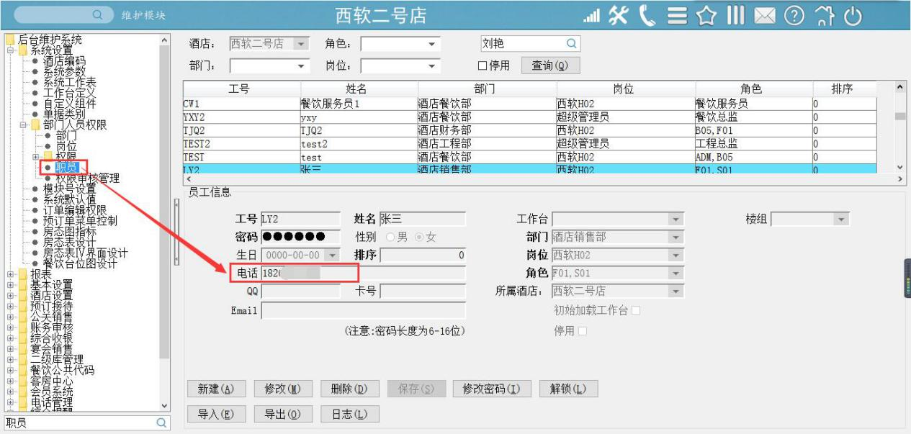This screenshot has width=911, height=434.
Task: Click the search magnifier in name field
Action: (x=571, y=44)
